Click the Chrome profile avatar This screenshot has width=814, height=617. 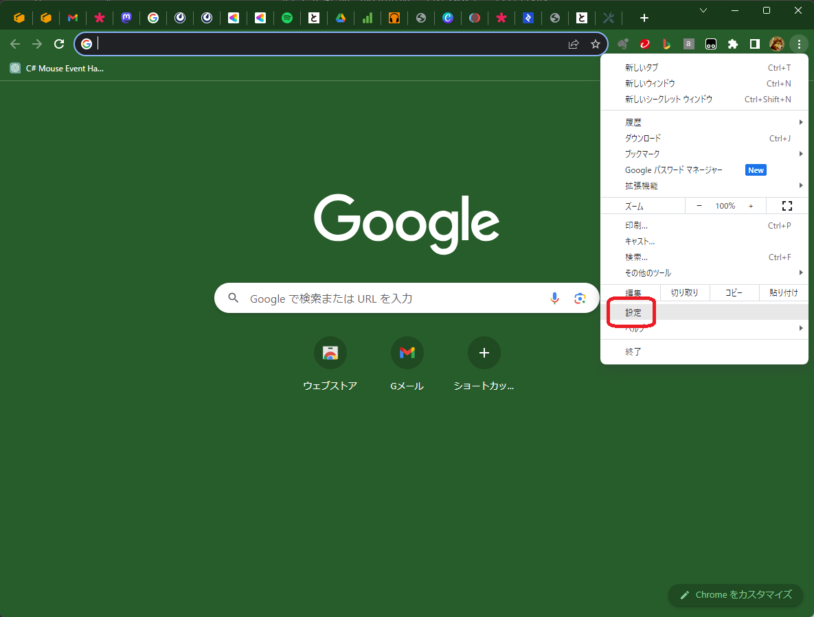tap(776, 43)
